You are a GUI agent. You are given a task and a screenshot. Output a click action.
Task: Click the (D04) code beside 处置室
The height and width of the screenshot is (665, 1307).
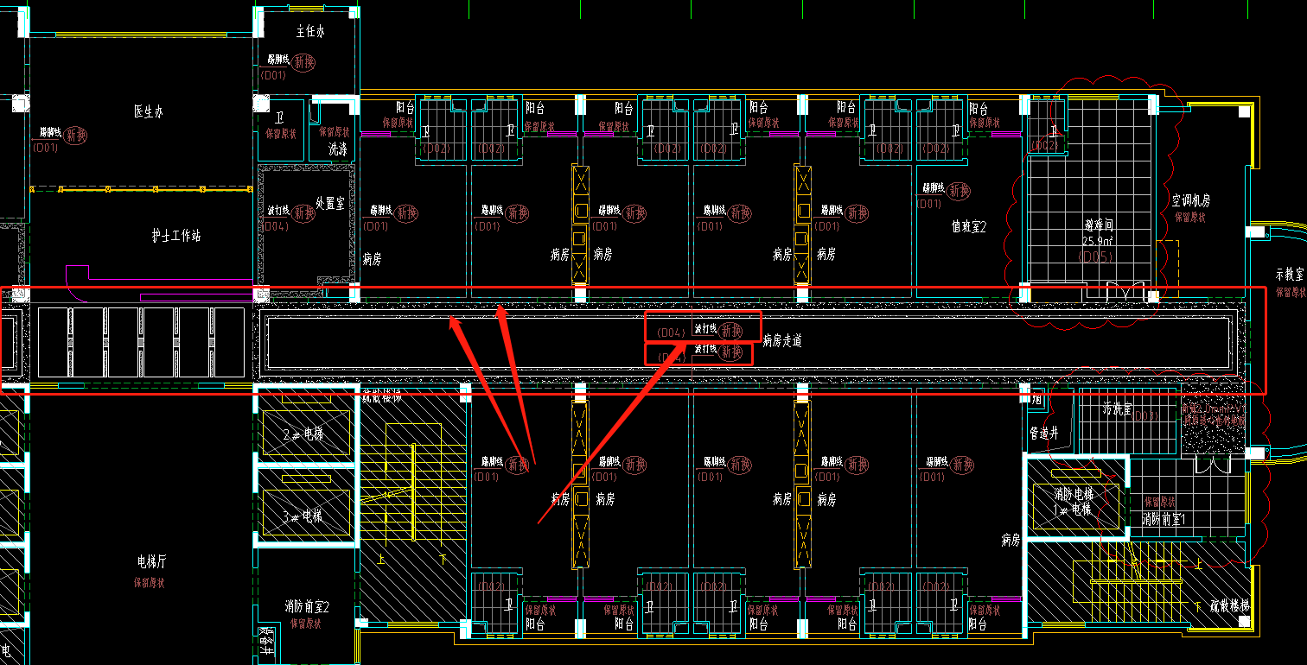pos(275,226)
